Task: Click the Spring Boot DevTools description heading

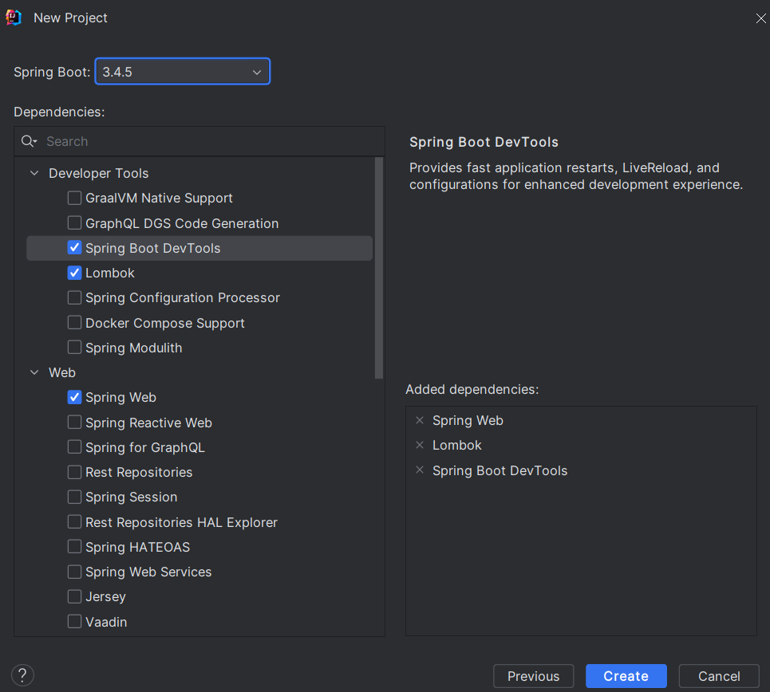Action: coord(484,143)
